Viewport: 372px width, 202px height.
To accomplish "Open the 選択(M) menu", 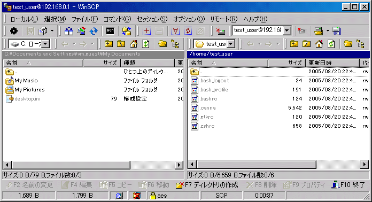I will click(55, 19).
